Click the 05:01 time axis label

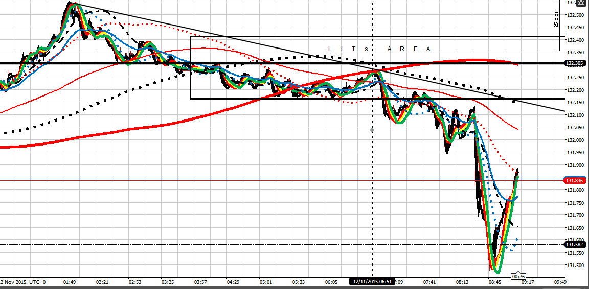tap(265, 281)
